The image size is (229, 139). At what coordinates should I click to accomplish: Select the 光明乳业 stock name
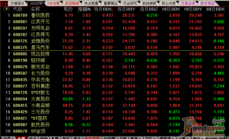point(40,28)
